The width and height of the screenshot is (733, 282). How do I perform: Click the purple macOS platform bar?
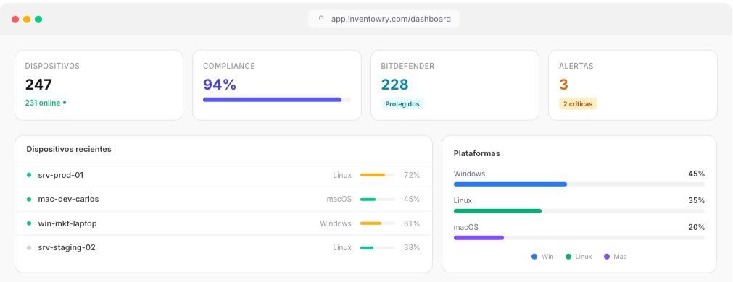[479, 238]
